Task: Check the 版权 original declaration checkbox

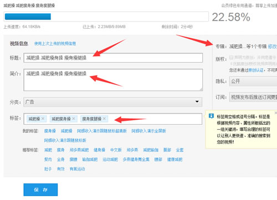Action: tap(231, 57)
